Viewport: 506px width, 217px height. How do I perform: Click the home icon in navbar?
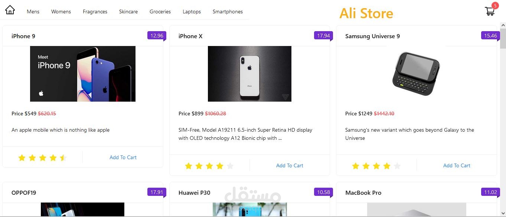(x=10, y=10)
